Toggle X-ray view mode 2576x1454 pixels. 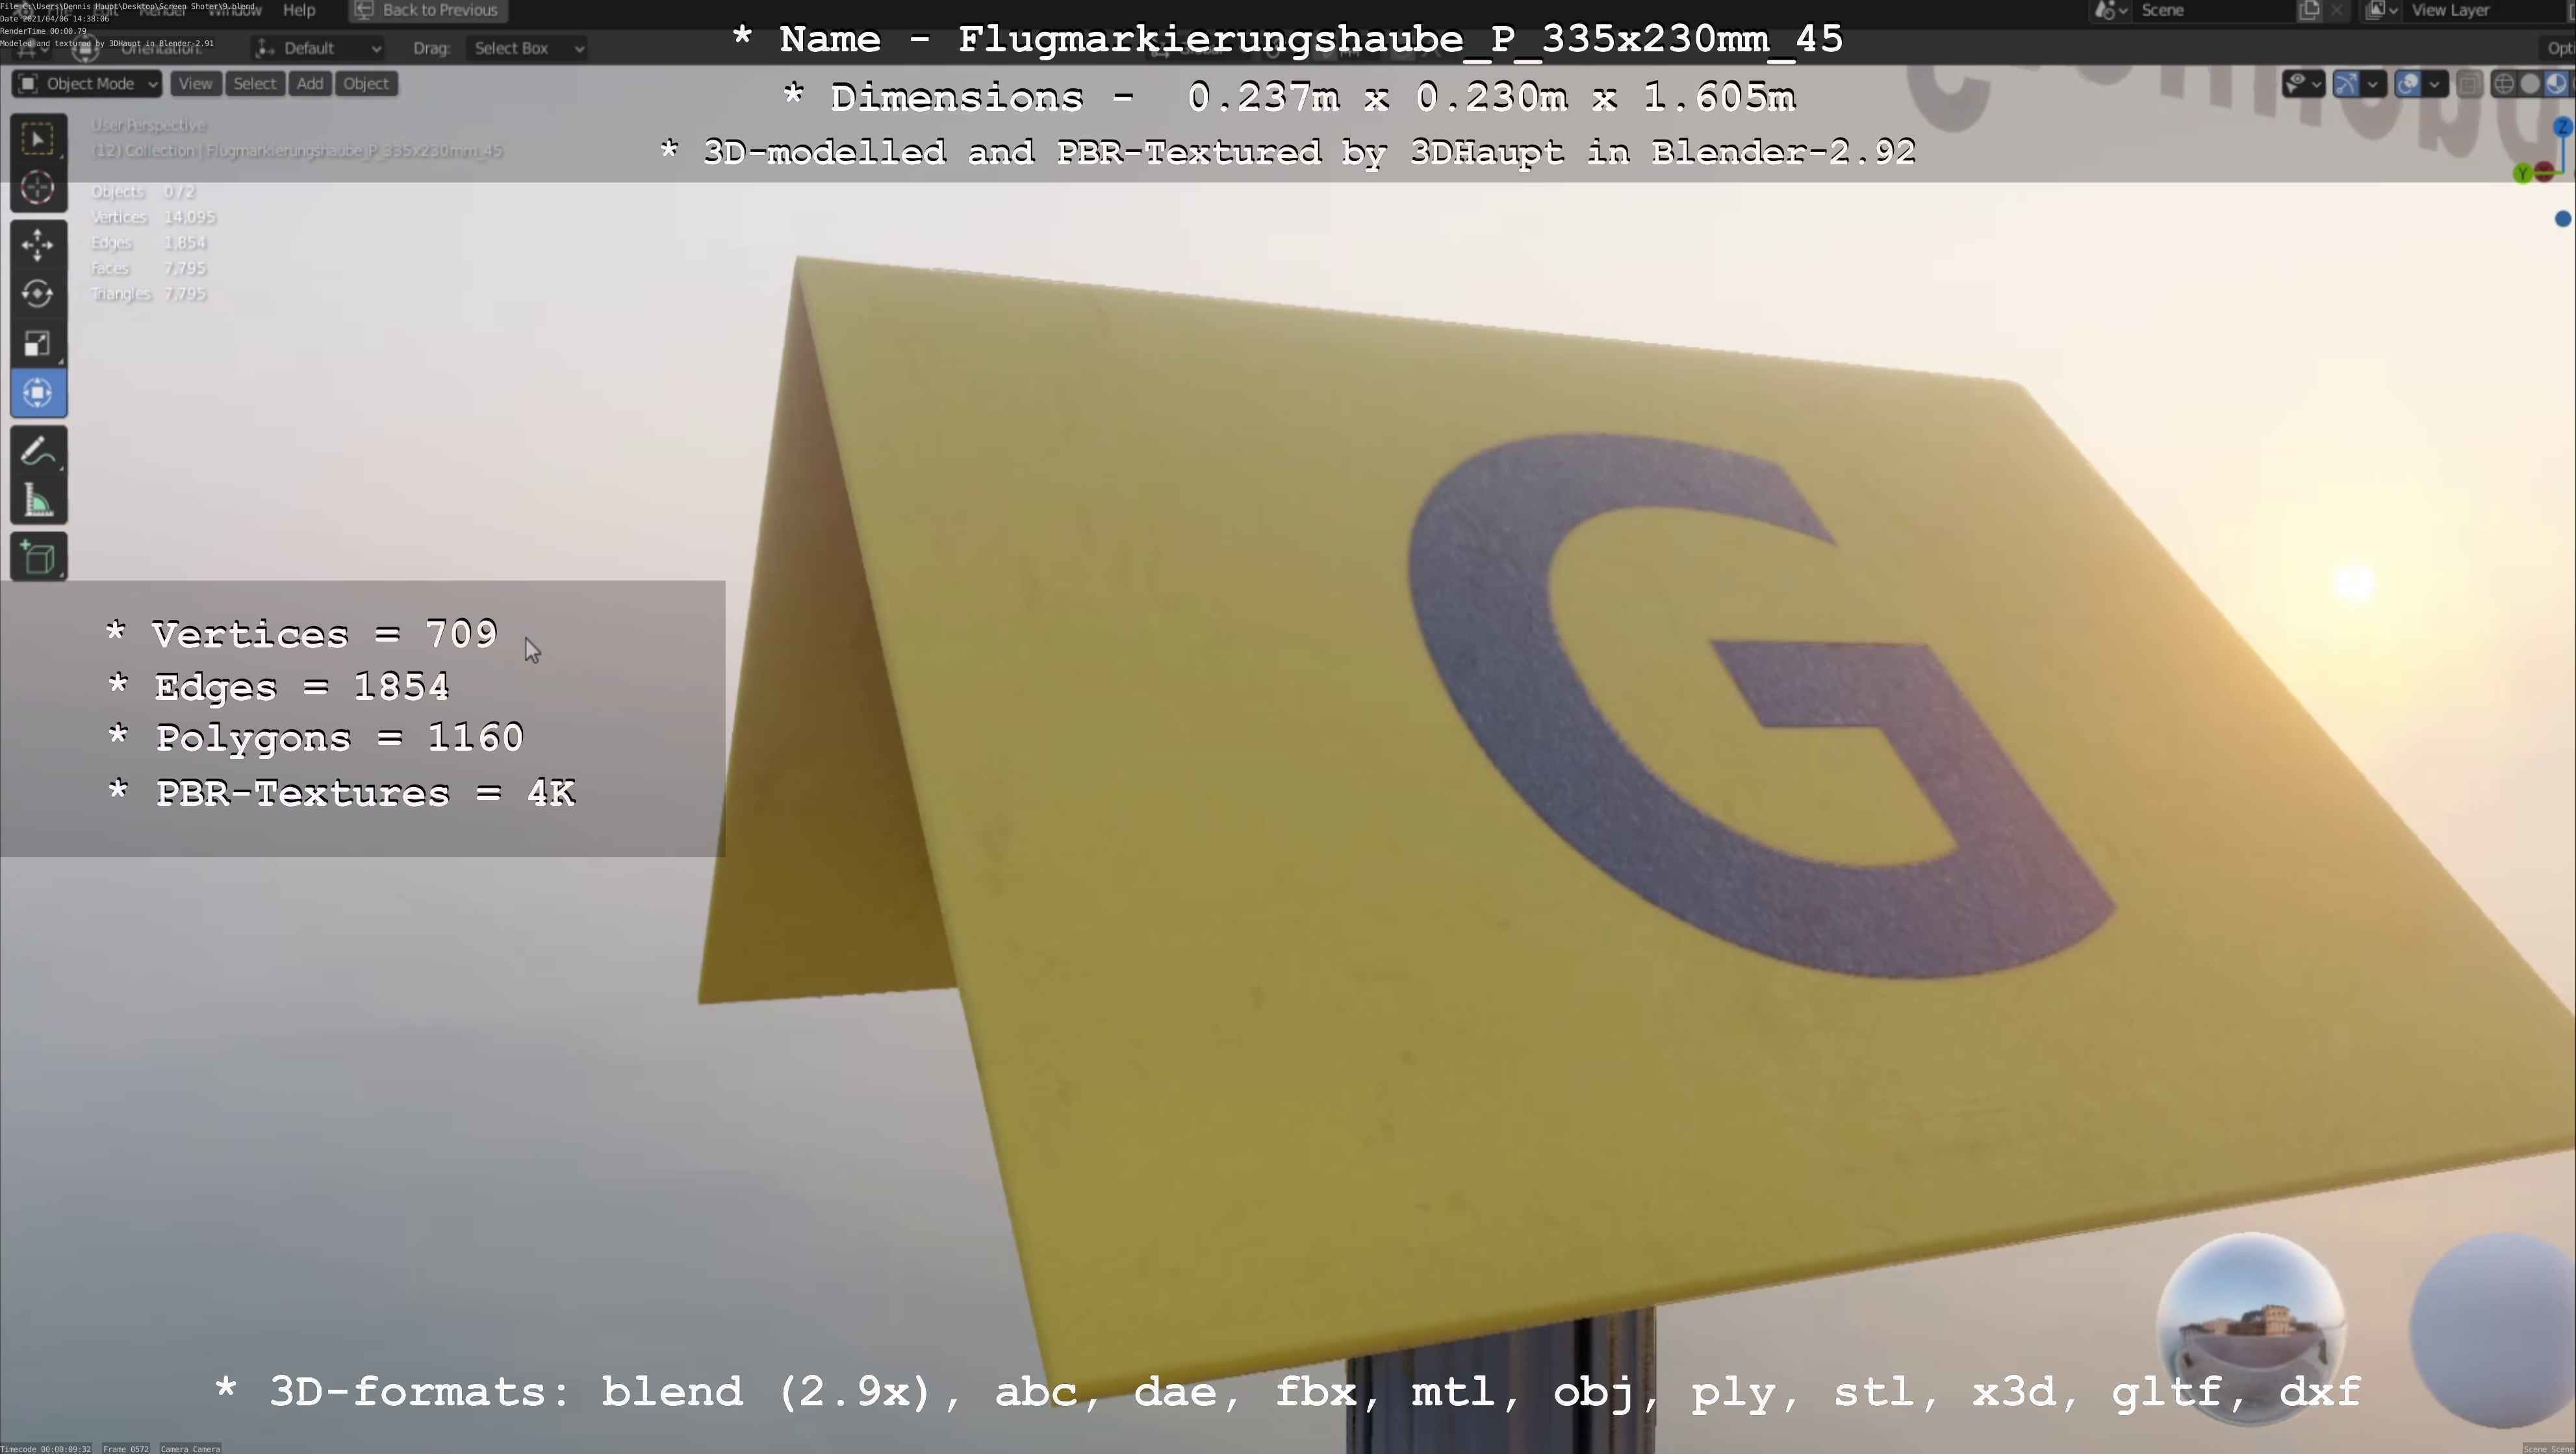[x=2469, y=84]
